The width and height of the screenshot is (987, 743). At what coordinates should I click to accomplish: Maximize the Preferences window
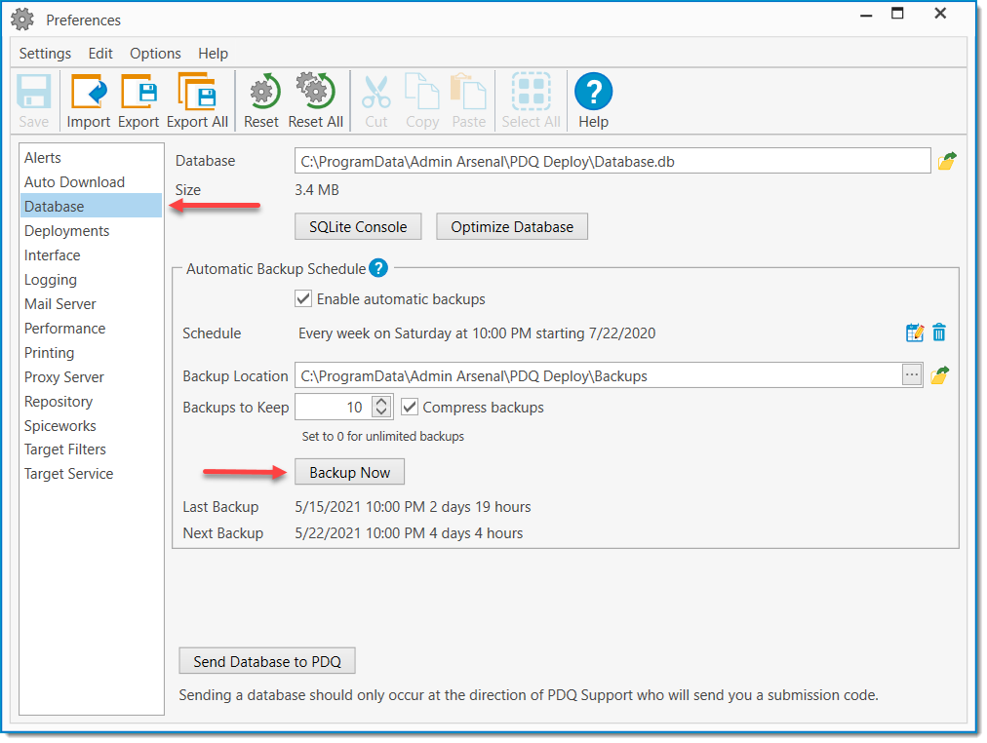click(x=897, y=14)
